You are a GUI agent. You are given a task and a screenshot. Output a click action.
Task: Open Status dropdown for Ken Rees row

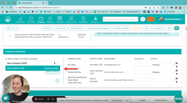coord(163,65)
